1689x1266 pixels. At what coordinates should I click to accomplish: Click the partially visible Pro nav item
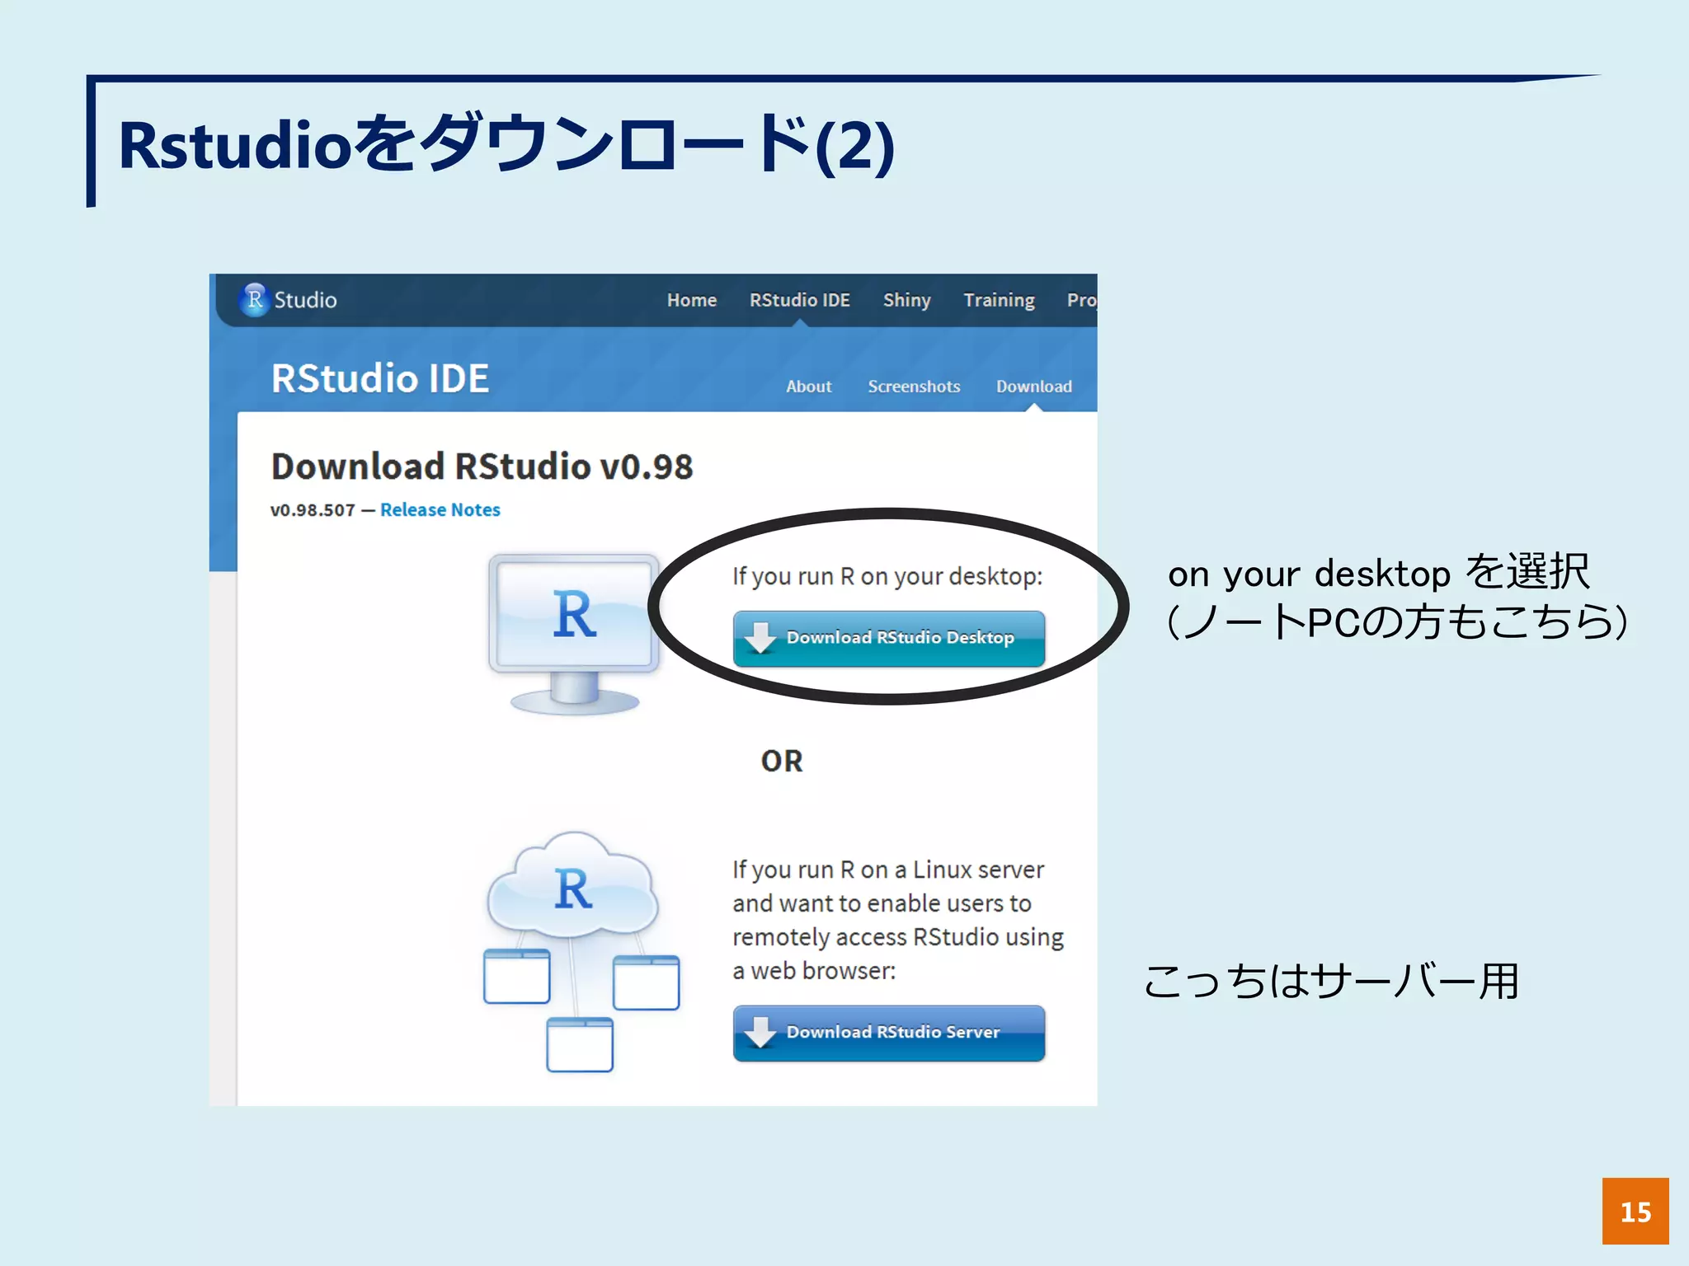[x=1081, y=301]
